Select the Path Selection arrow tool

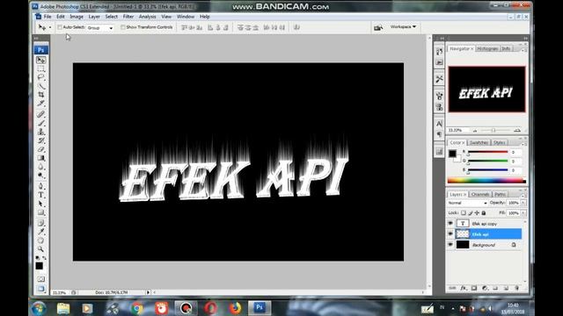tap(41, 204)
